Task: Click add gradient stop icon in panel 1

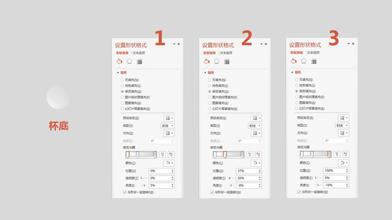Action: 163,154
